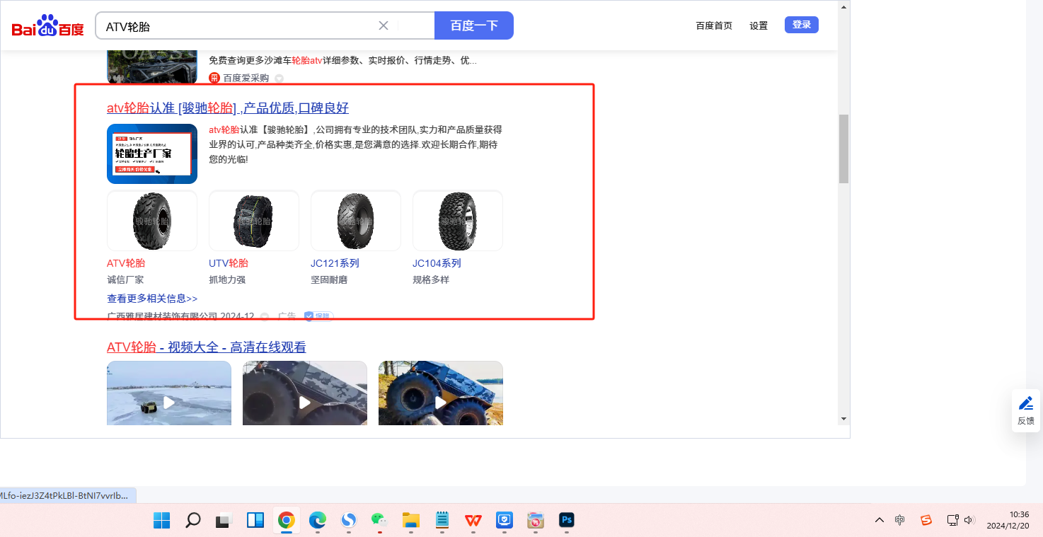The width and height of the screenshot is (1043, 537).
Task: Open the JC121系列 product link
Action: [335, 263]
